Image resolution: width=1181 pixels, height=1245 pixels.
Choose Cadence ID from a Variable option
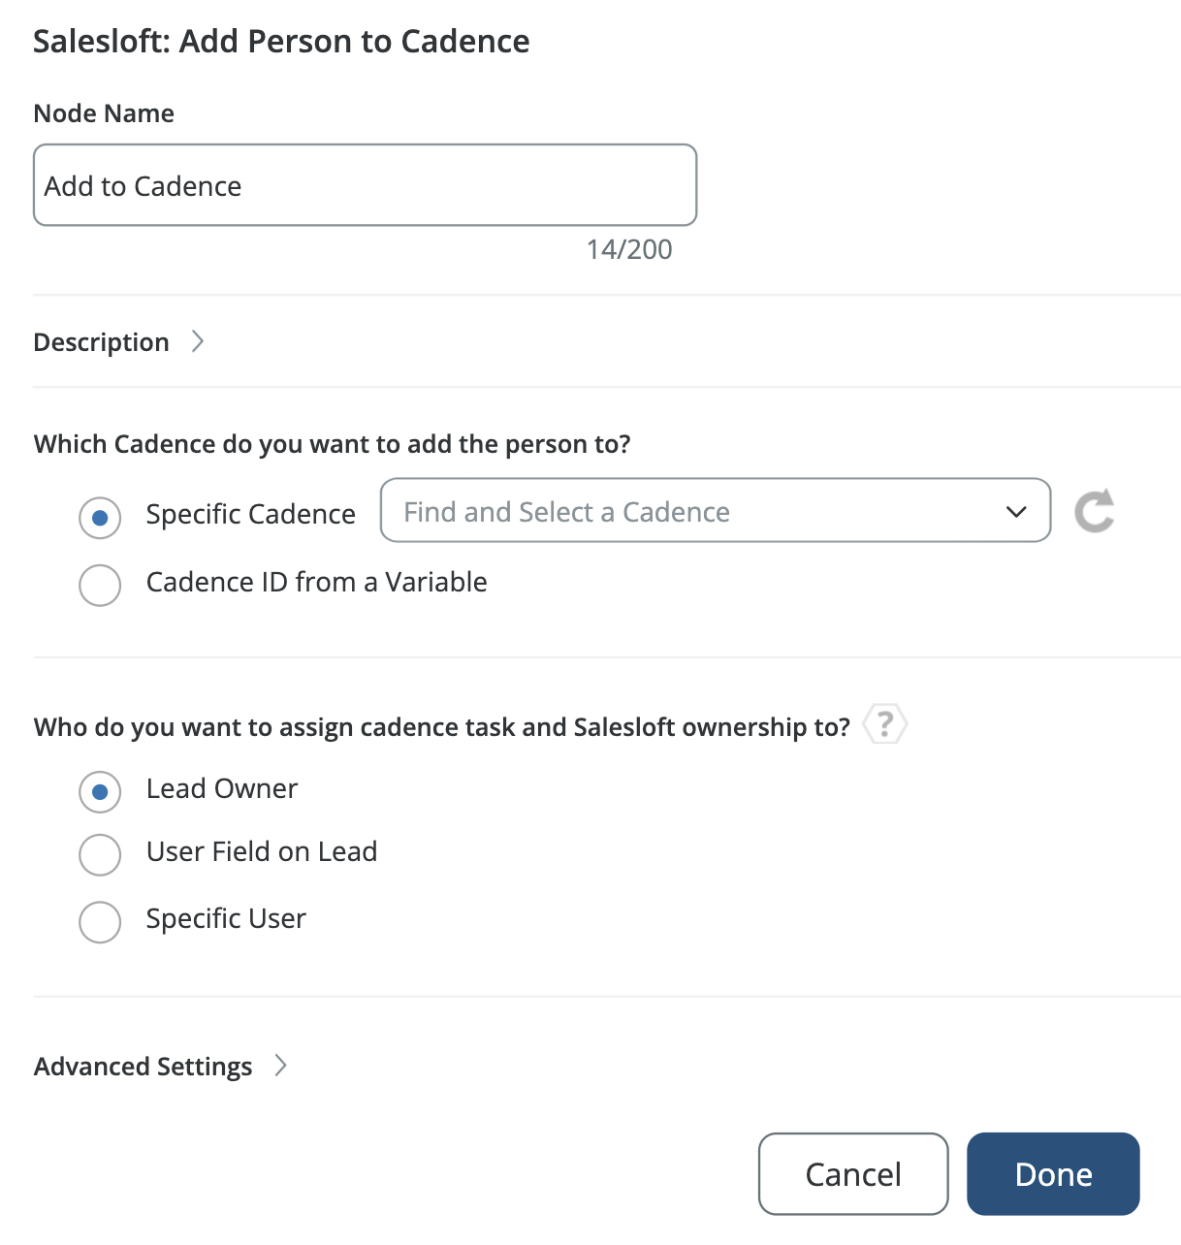[100, 585]
